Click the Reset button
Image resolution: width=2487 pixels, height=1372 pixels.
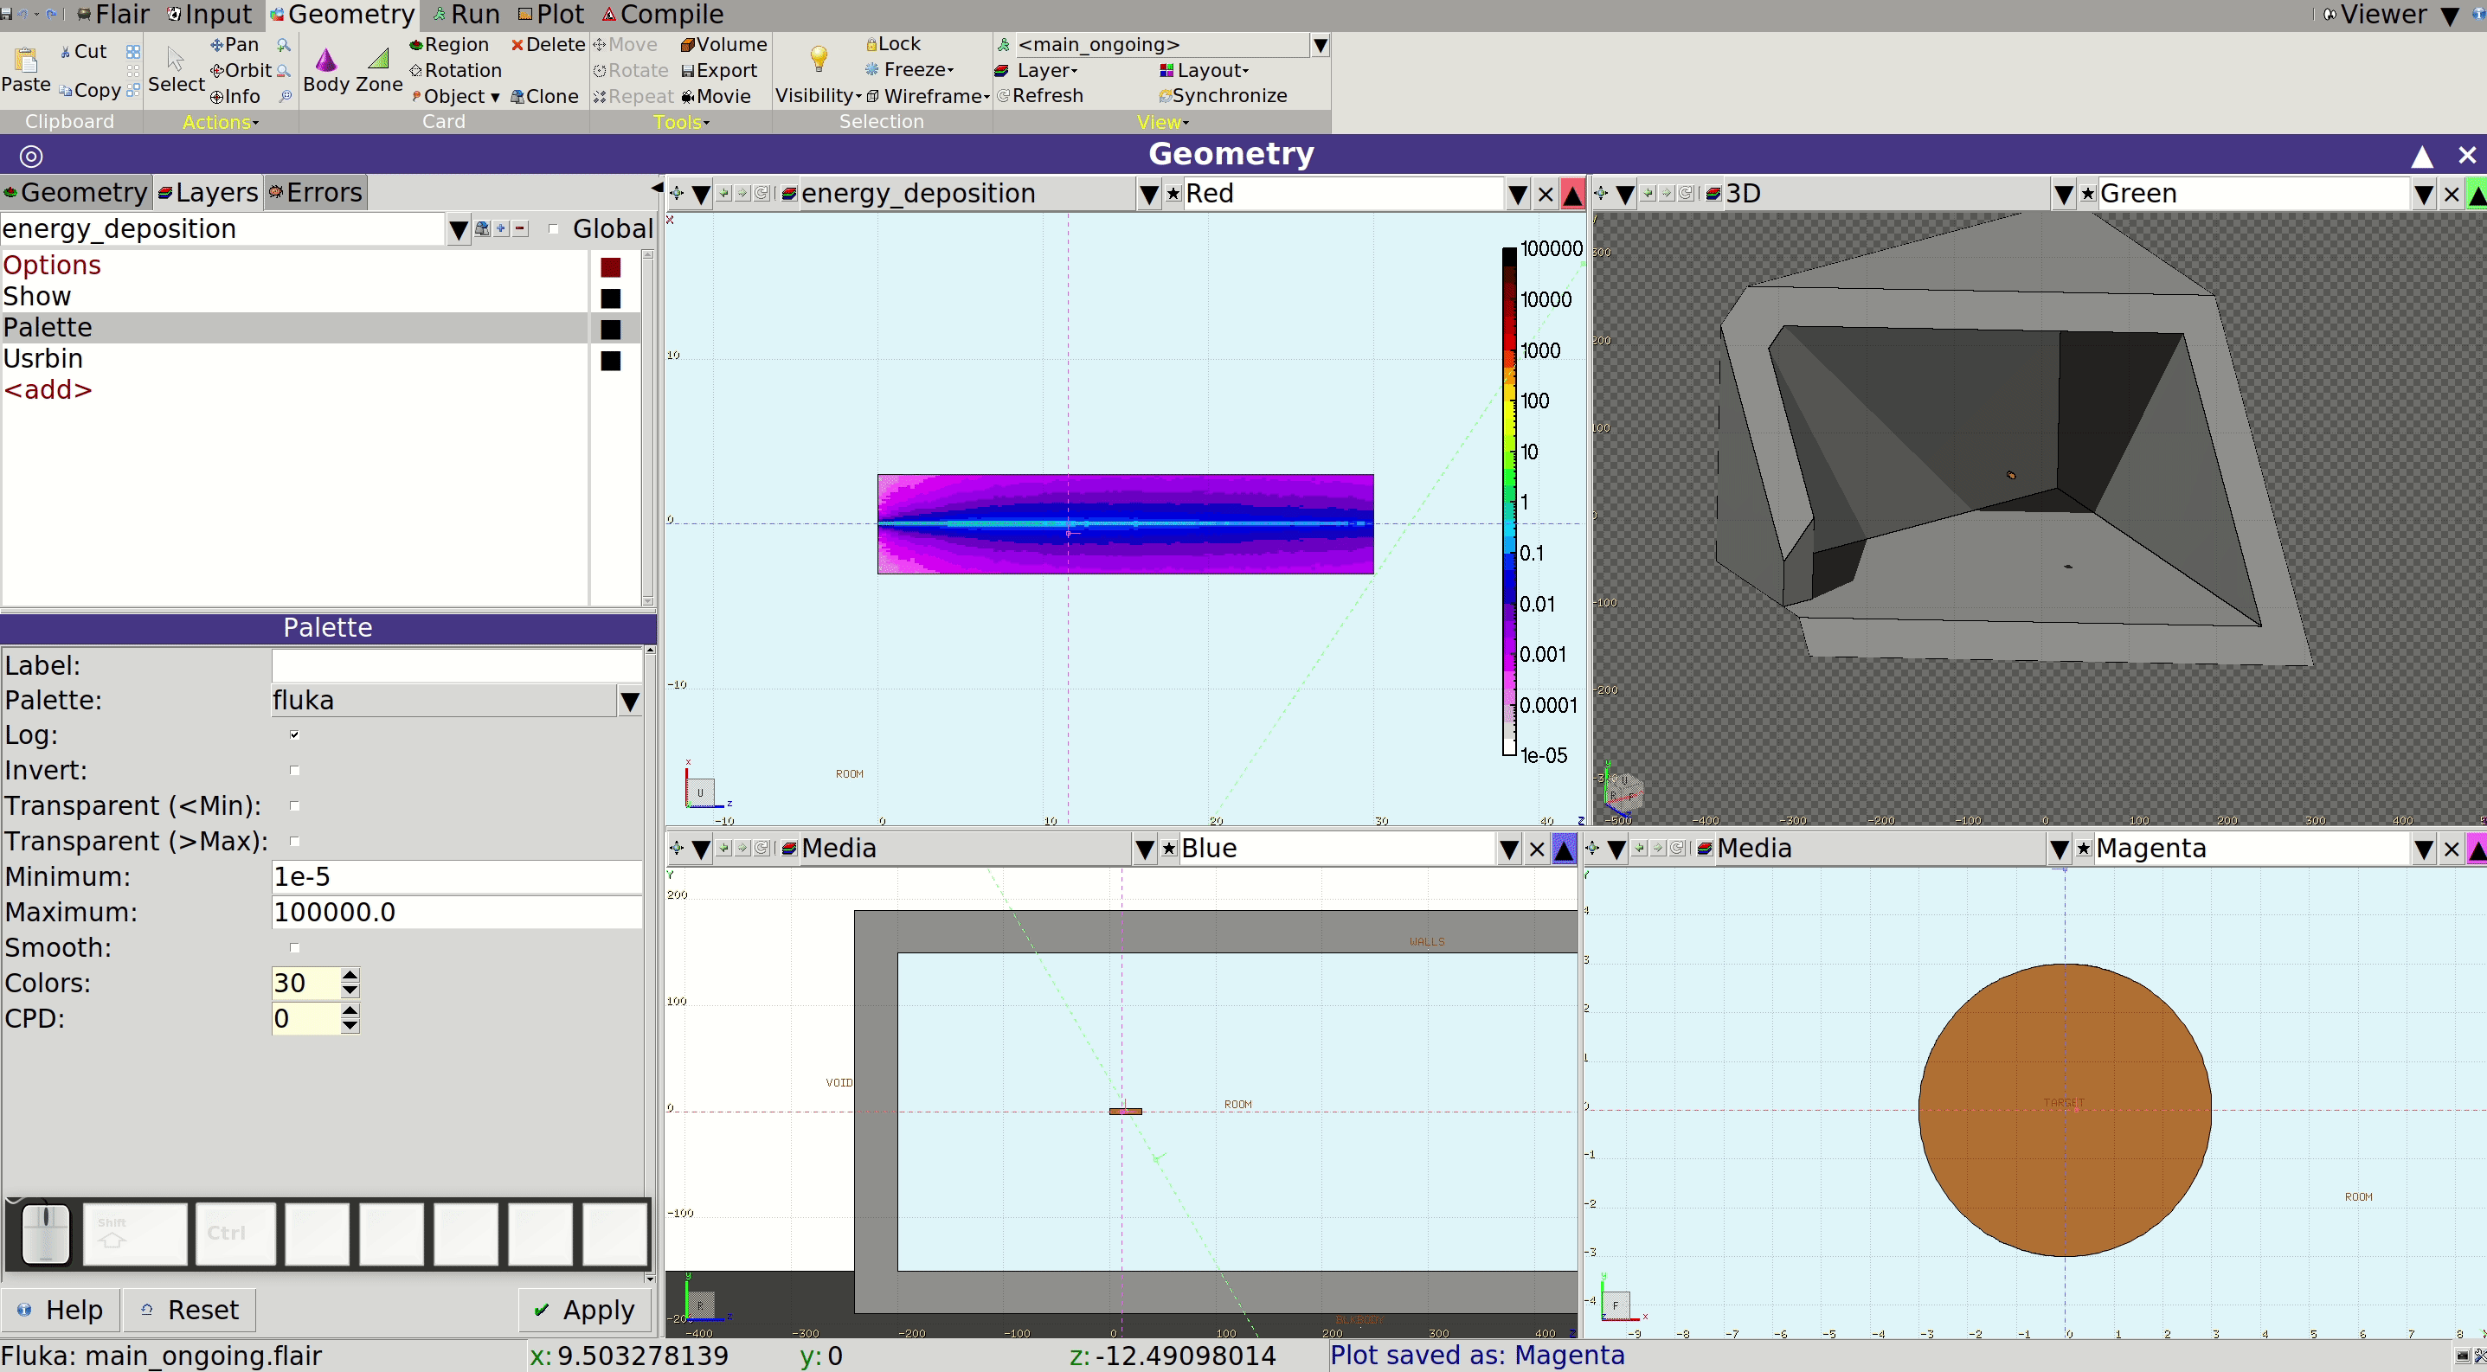pyautogui.click(x=190, y=1310)
